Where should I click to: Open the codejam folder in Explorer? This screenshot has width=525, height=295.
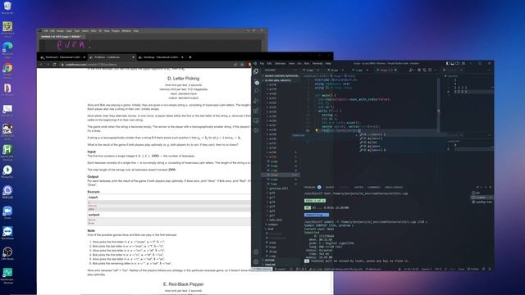(x=272, y=225)
